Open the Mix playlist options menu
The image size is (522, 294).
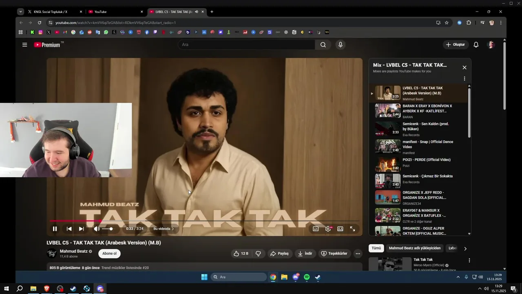click(464, 78)
